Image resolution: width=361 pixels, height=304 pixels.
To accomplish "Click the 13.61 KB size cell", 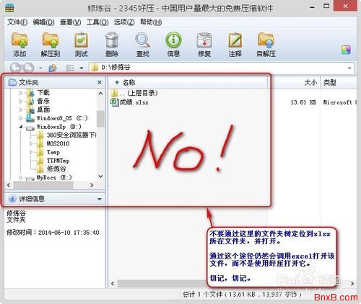I will [303, 102].
